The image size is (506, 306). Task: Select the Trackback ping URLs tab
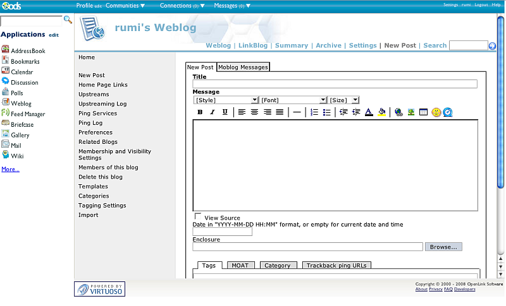[x=336, y=266]
